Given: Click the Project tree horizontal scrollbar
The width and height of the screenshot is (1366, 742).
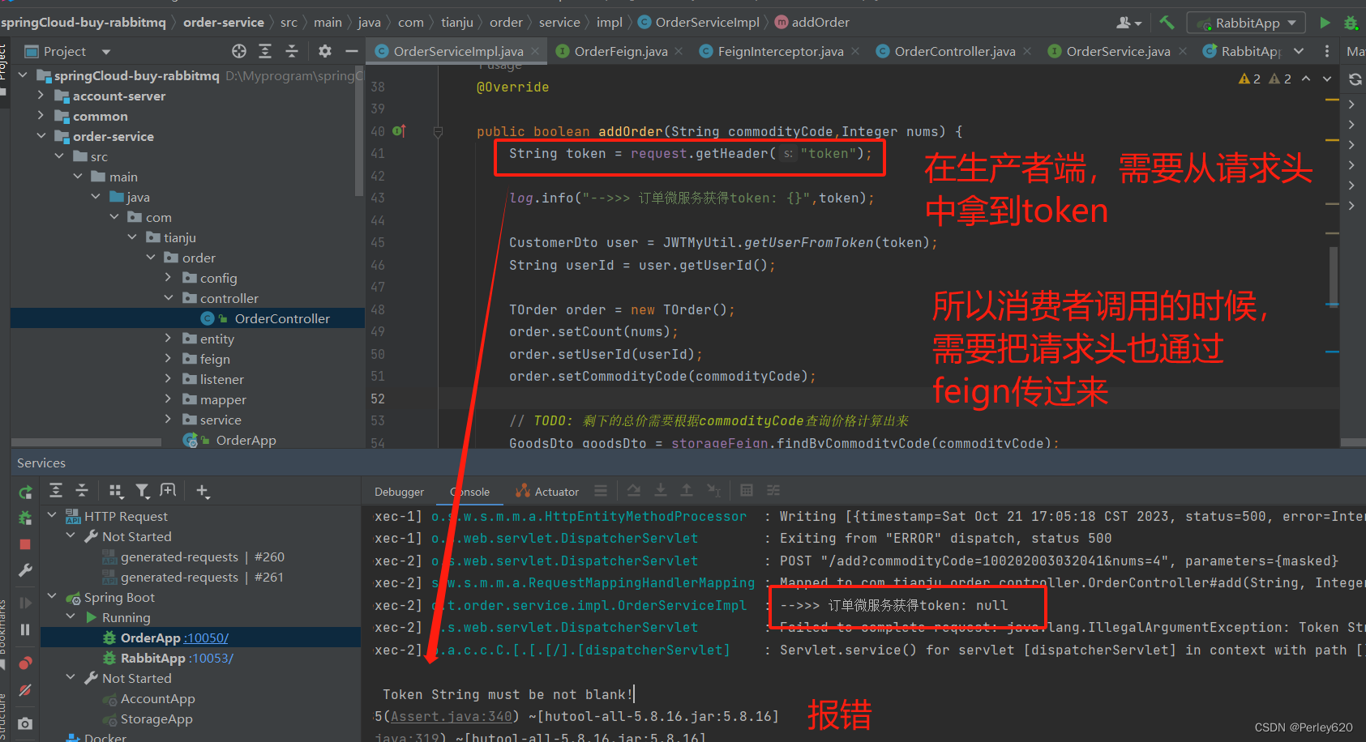Looking at the screenshot, I should tap(87, 442).
